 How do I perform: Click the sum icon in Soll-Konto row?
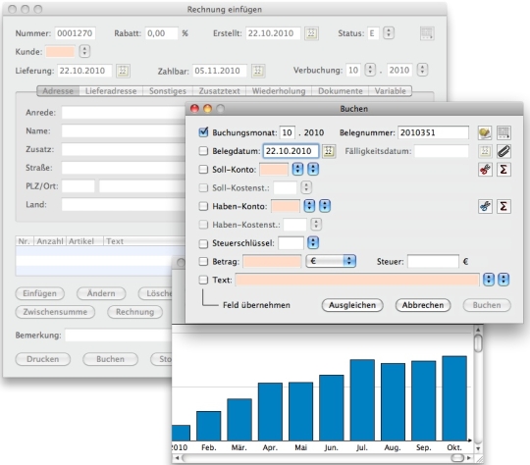tap(503, 170)
